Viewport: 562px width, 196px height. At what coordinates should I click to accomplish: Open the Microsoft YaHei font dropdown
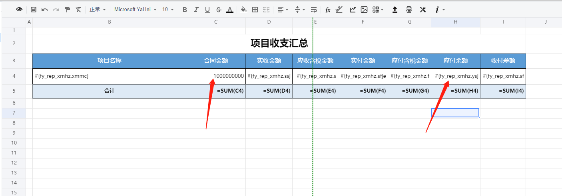point(135,10)
